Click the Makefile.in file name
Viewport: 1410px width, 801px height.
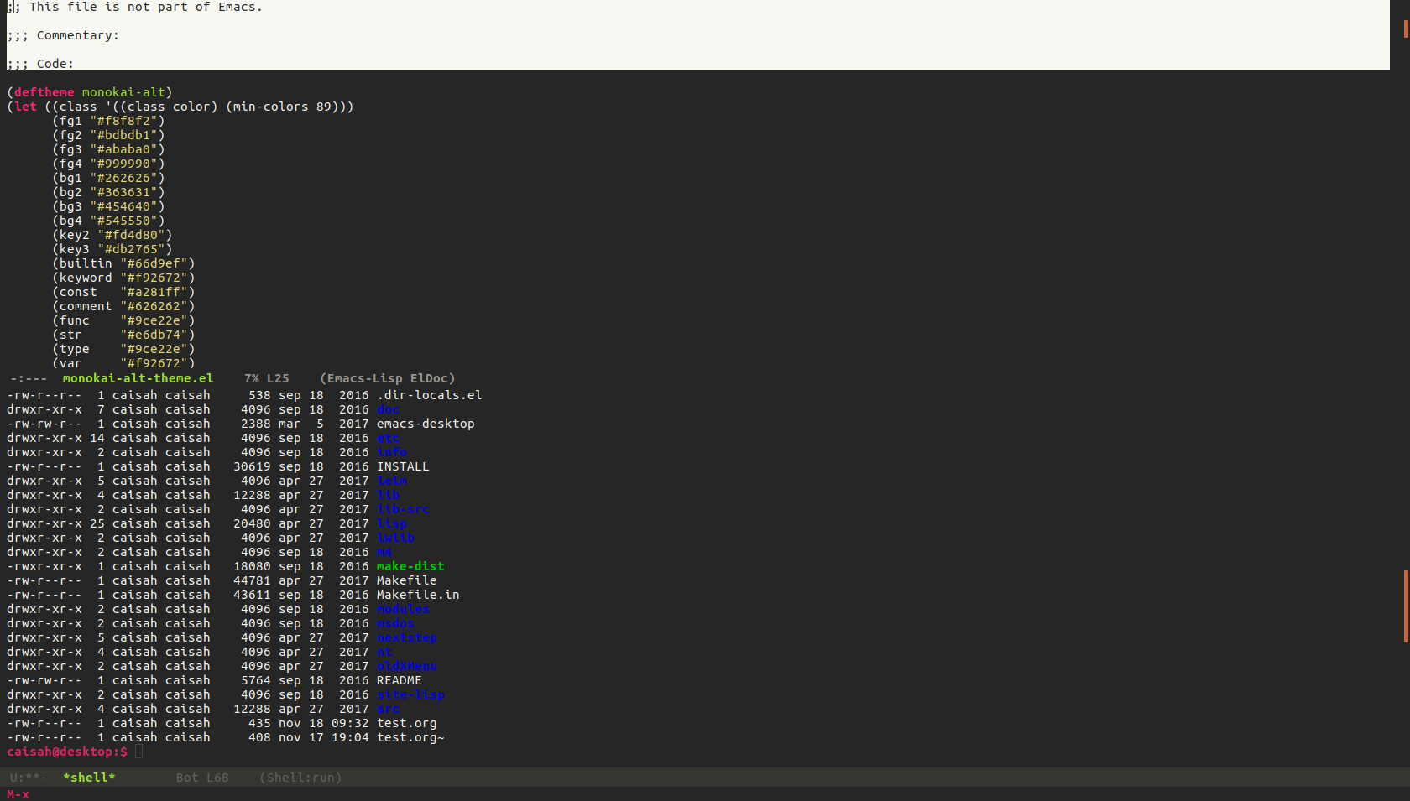click(x=418, y=595)
